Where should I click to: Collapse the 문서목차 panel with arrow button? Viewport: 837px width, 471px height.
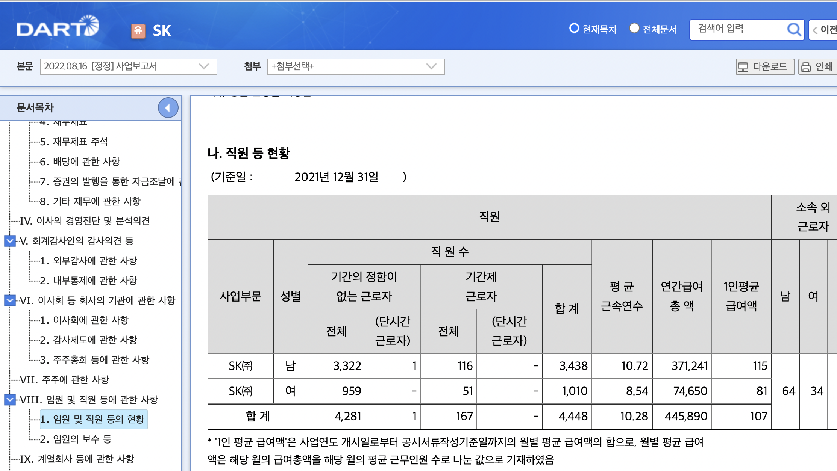(x=168, y=108)
